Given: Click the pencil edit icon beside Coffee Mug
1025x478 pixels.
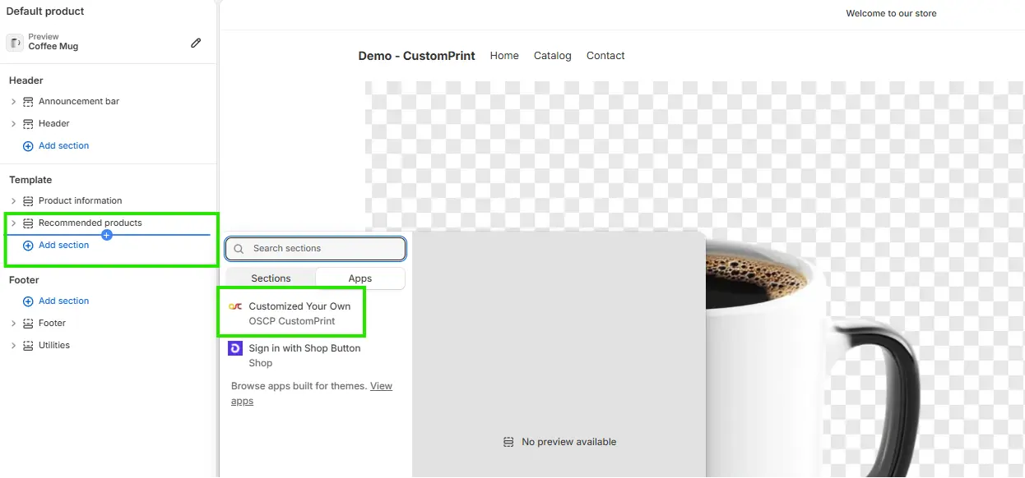Looking at the screenshot, I should [196, 43].
